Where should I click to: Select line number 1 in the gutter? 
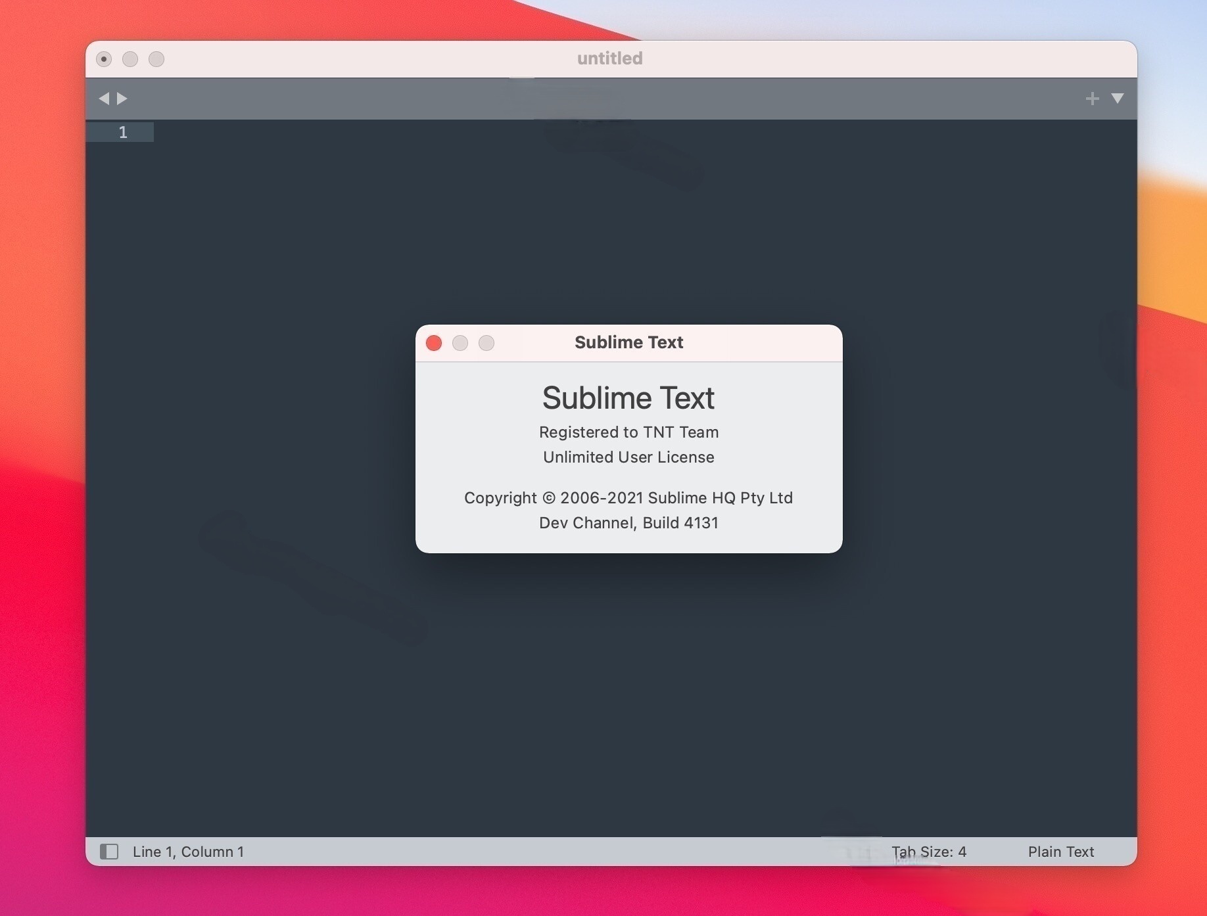(x=123, y=133)
